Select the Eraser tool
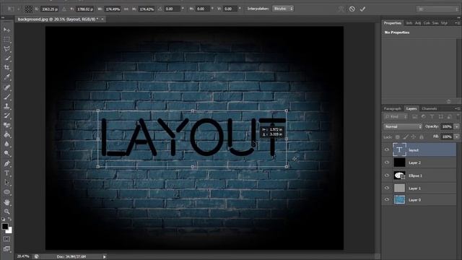 pyautogui.click(x=6, y=125)
